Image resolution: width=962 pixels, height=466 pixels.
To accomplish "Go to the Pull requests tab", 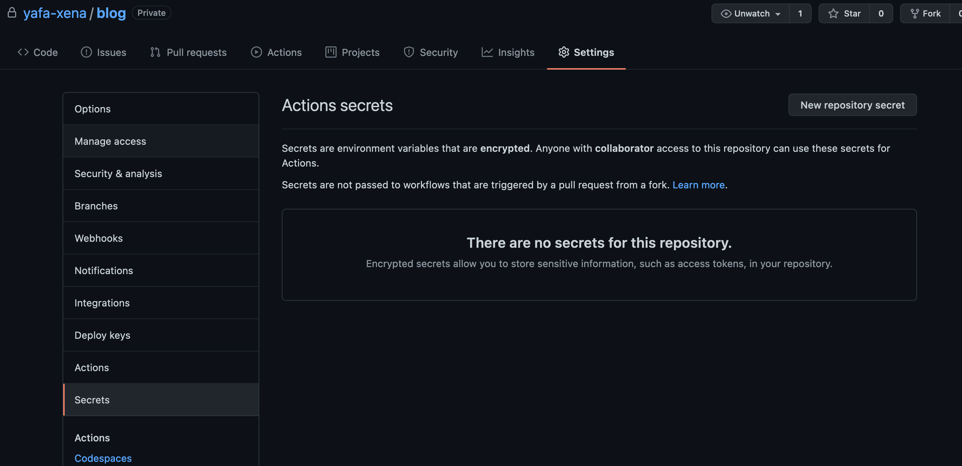I will coord(189,52).
